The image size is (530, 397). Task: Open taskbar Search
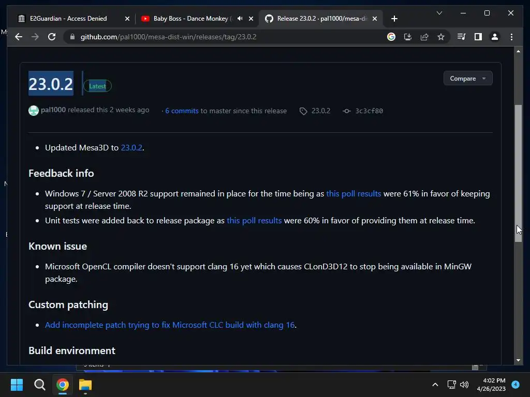coord(39,385)
